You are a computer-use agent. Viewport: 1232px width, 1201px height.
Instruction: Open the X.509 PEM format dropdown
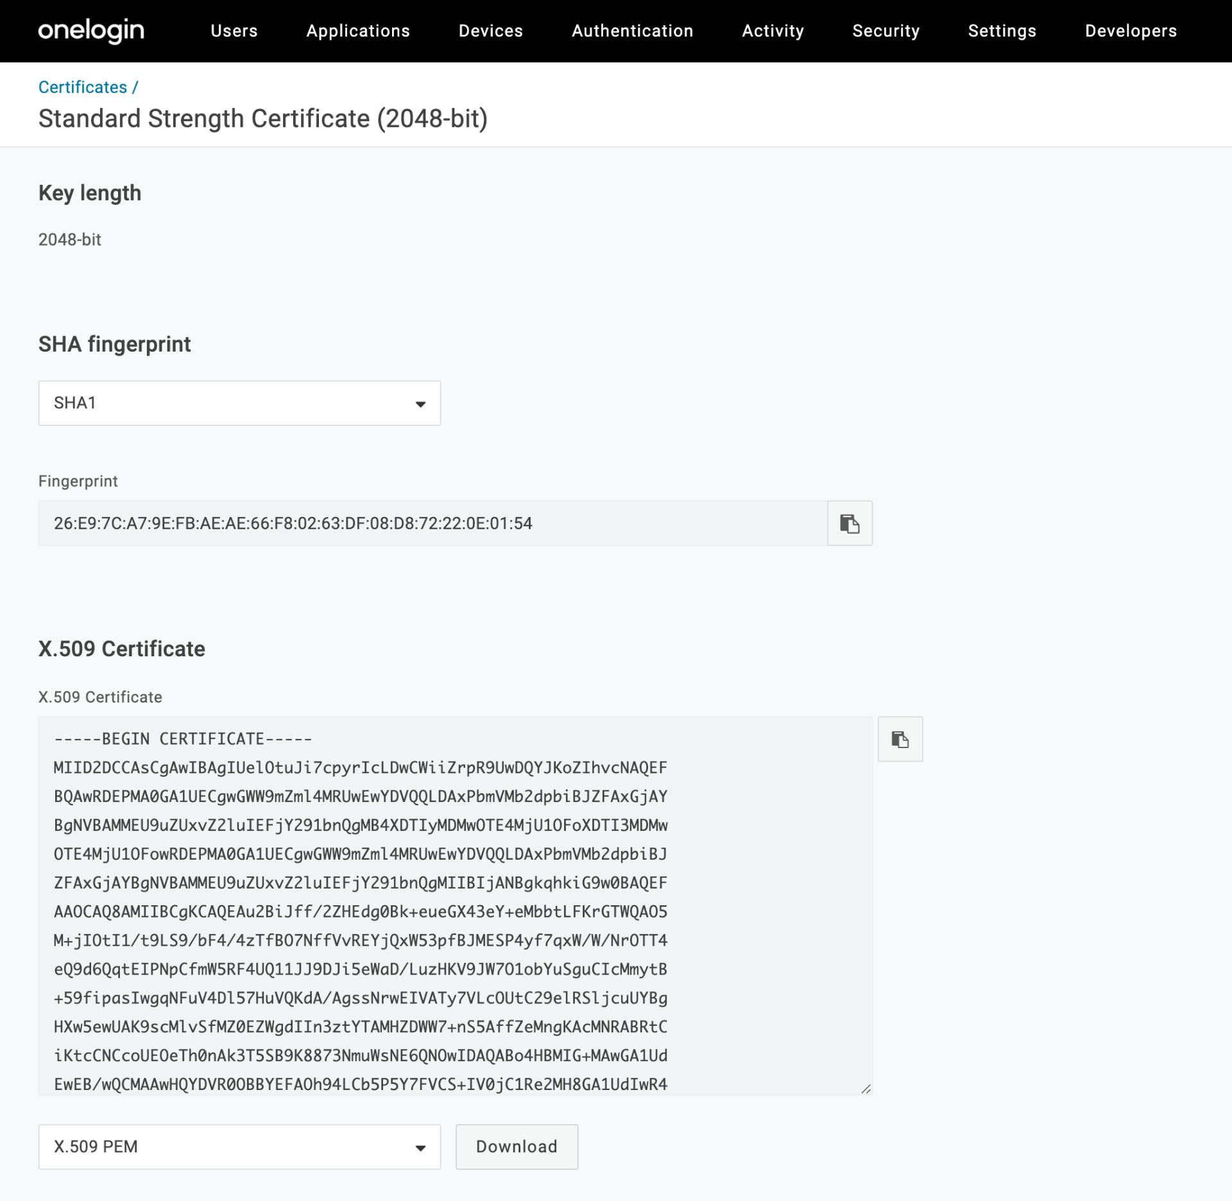point(239,1146)
